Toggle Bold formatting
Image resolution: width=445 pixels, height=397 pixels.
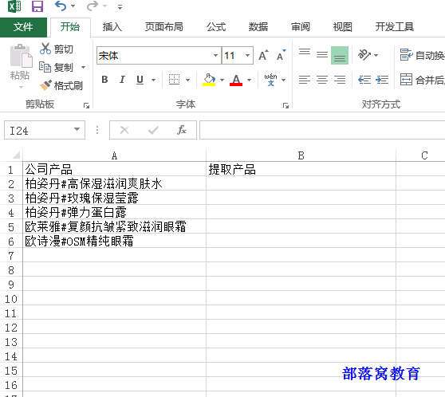point(104,80)
